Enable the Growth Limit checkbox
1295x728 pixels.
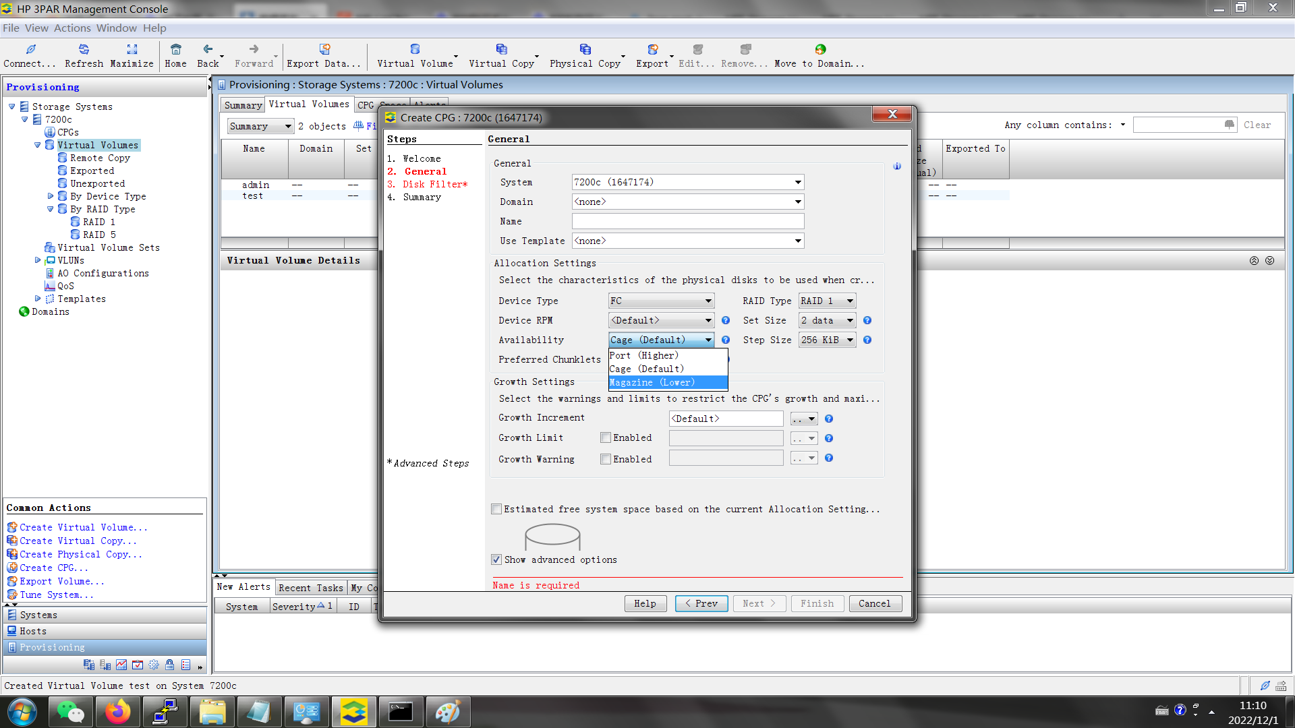pyautogui.click(x=606, y=438)
